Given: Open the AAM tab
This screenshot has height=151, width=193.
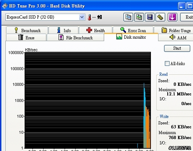Looking at the screenshot, I should click(176, 38).
